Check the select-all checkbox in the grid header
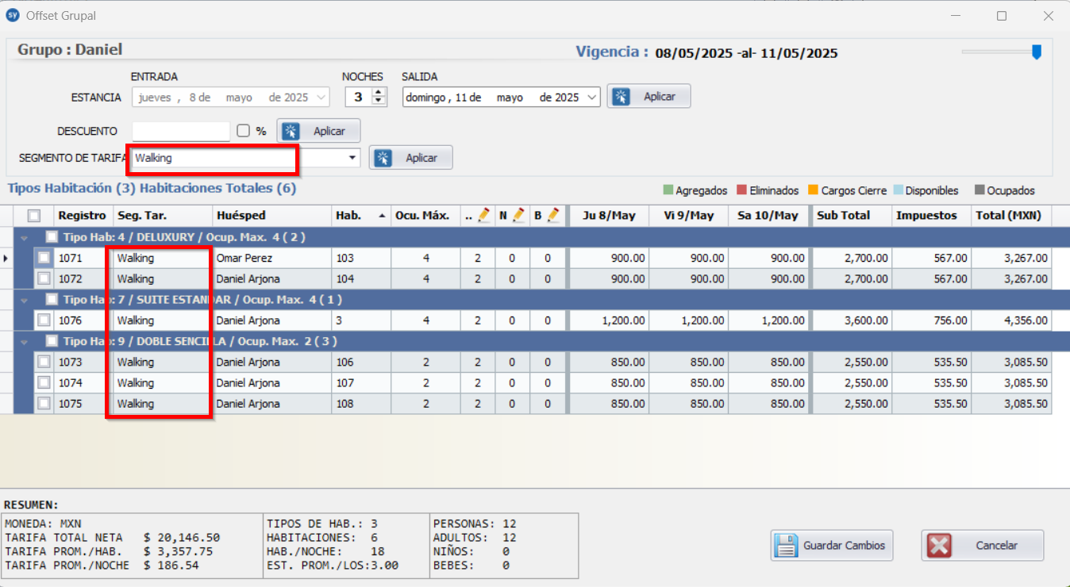Image resolution: width=1070 pixels, height=587 pixels. click(x=33, y=216)
